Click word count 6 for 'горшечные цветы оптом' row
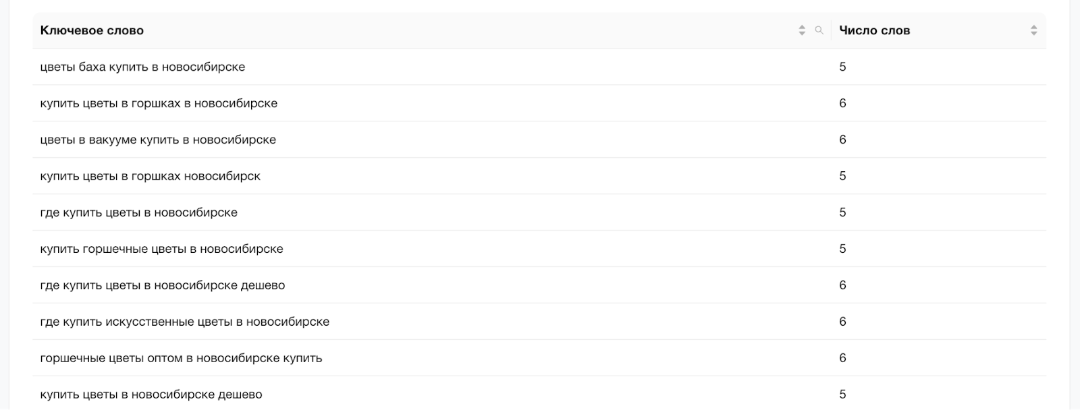Screen dimensions: 1080x410 tap(842, 358)
